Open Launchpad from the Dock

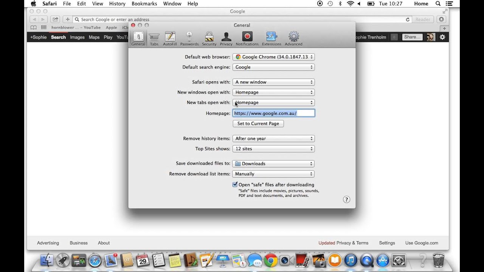[x=63, y=260]
